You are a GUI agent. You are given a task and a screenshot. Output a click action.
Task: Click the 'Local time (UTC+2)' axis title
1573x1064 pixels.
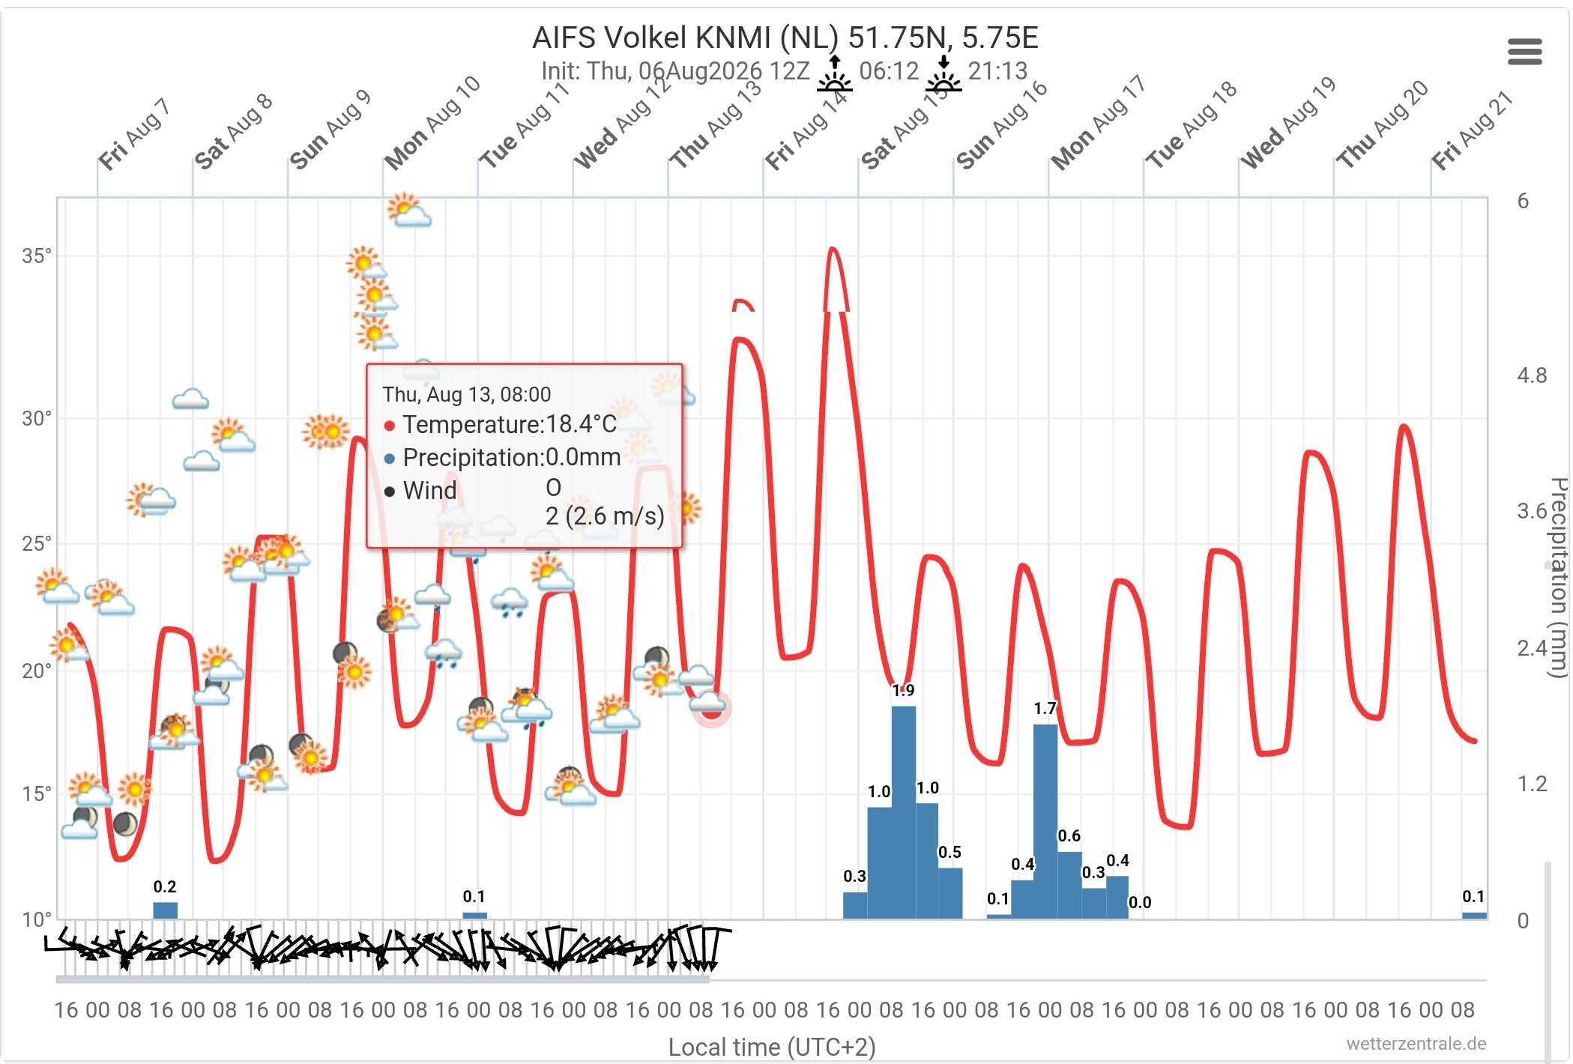[772, 1047]
